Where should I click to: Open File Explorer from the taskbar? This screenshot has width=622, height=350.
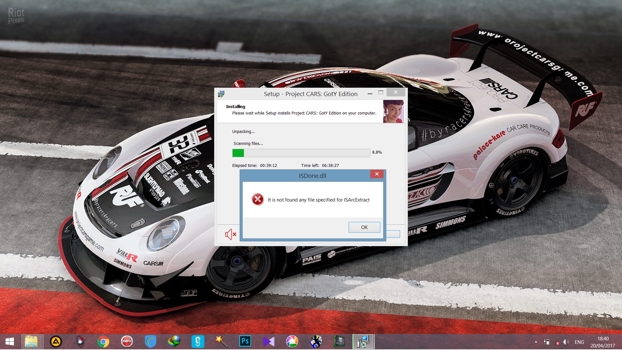(32, 342)
